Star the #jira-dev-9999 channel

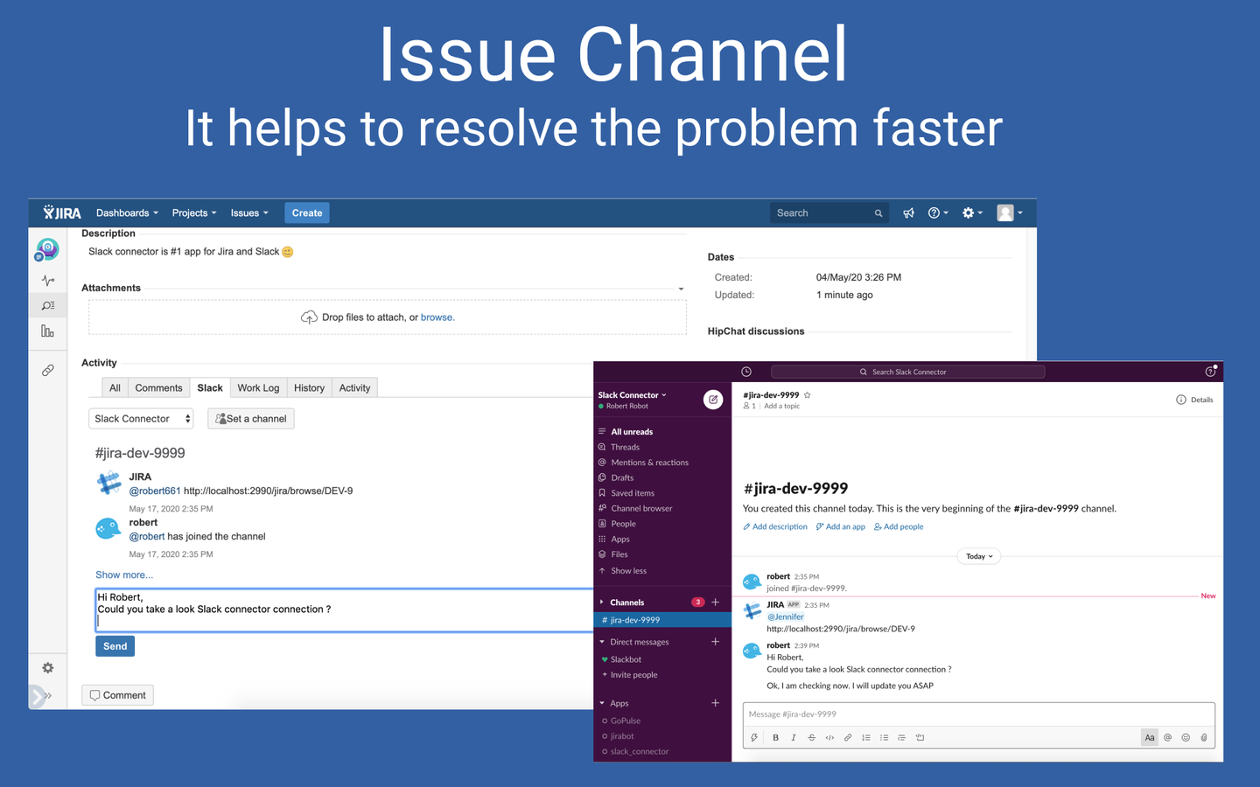(x=807, y=395)
